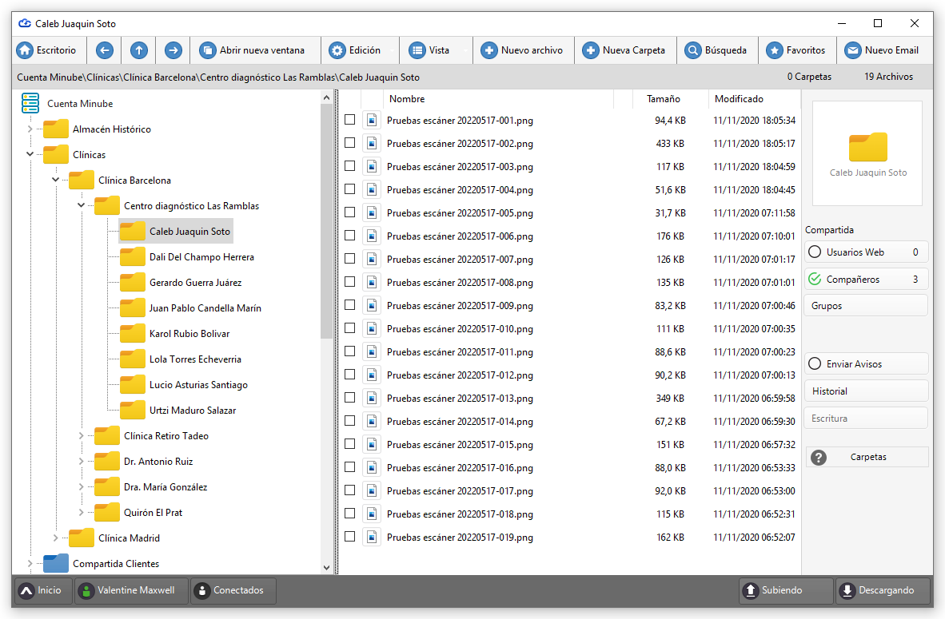The height and width of the screenshot is (619, 945).
Task: Select checkbox for Pruebas escáner 20220517-010.png
Action: coord(349,328)
